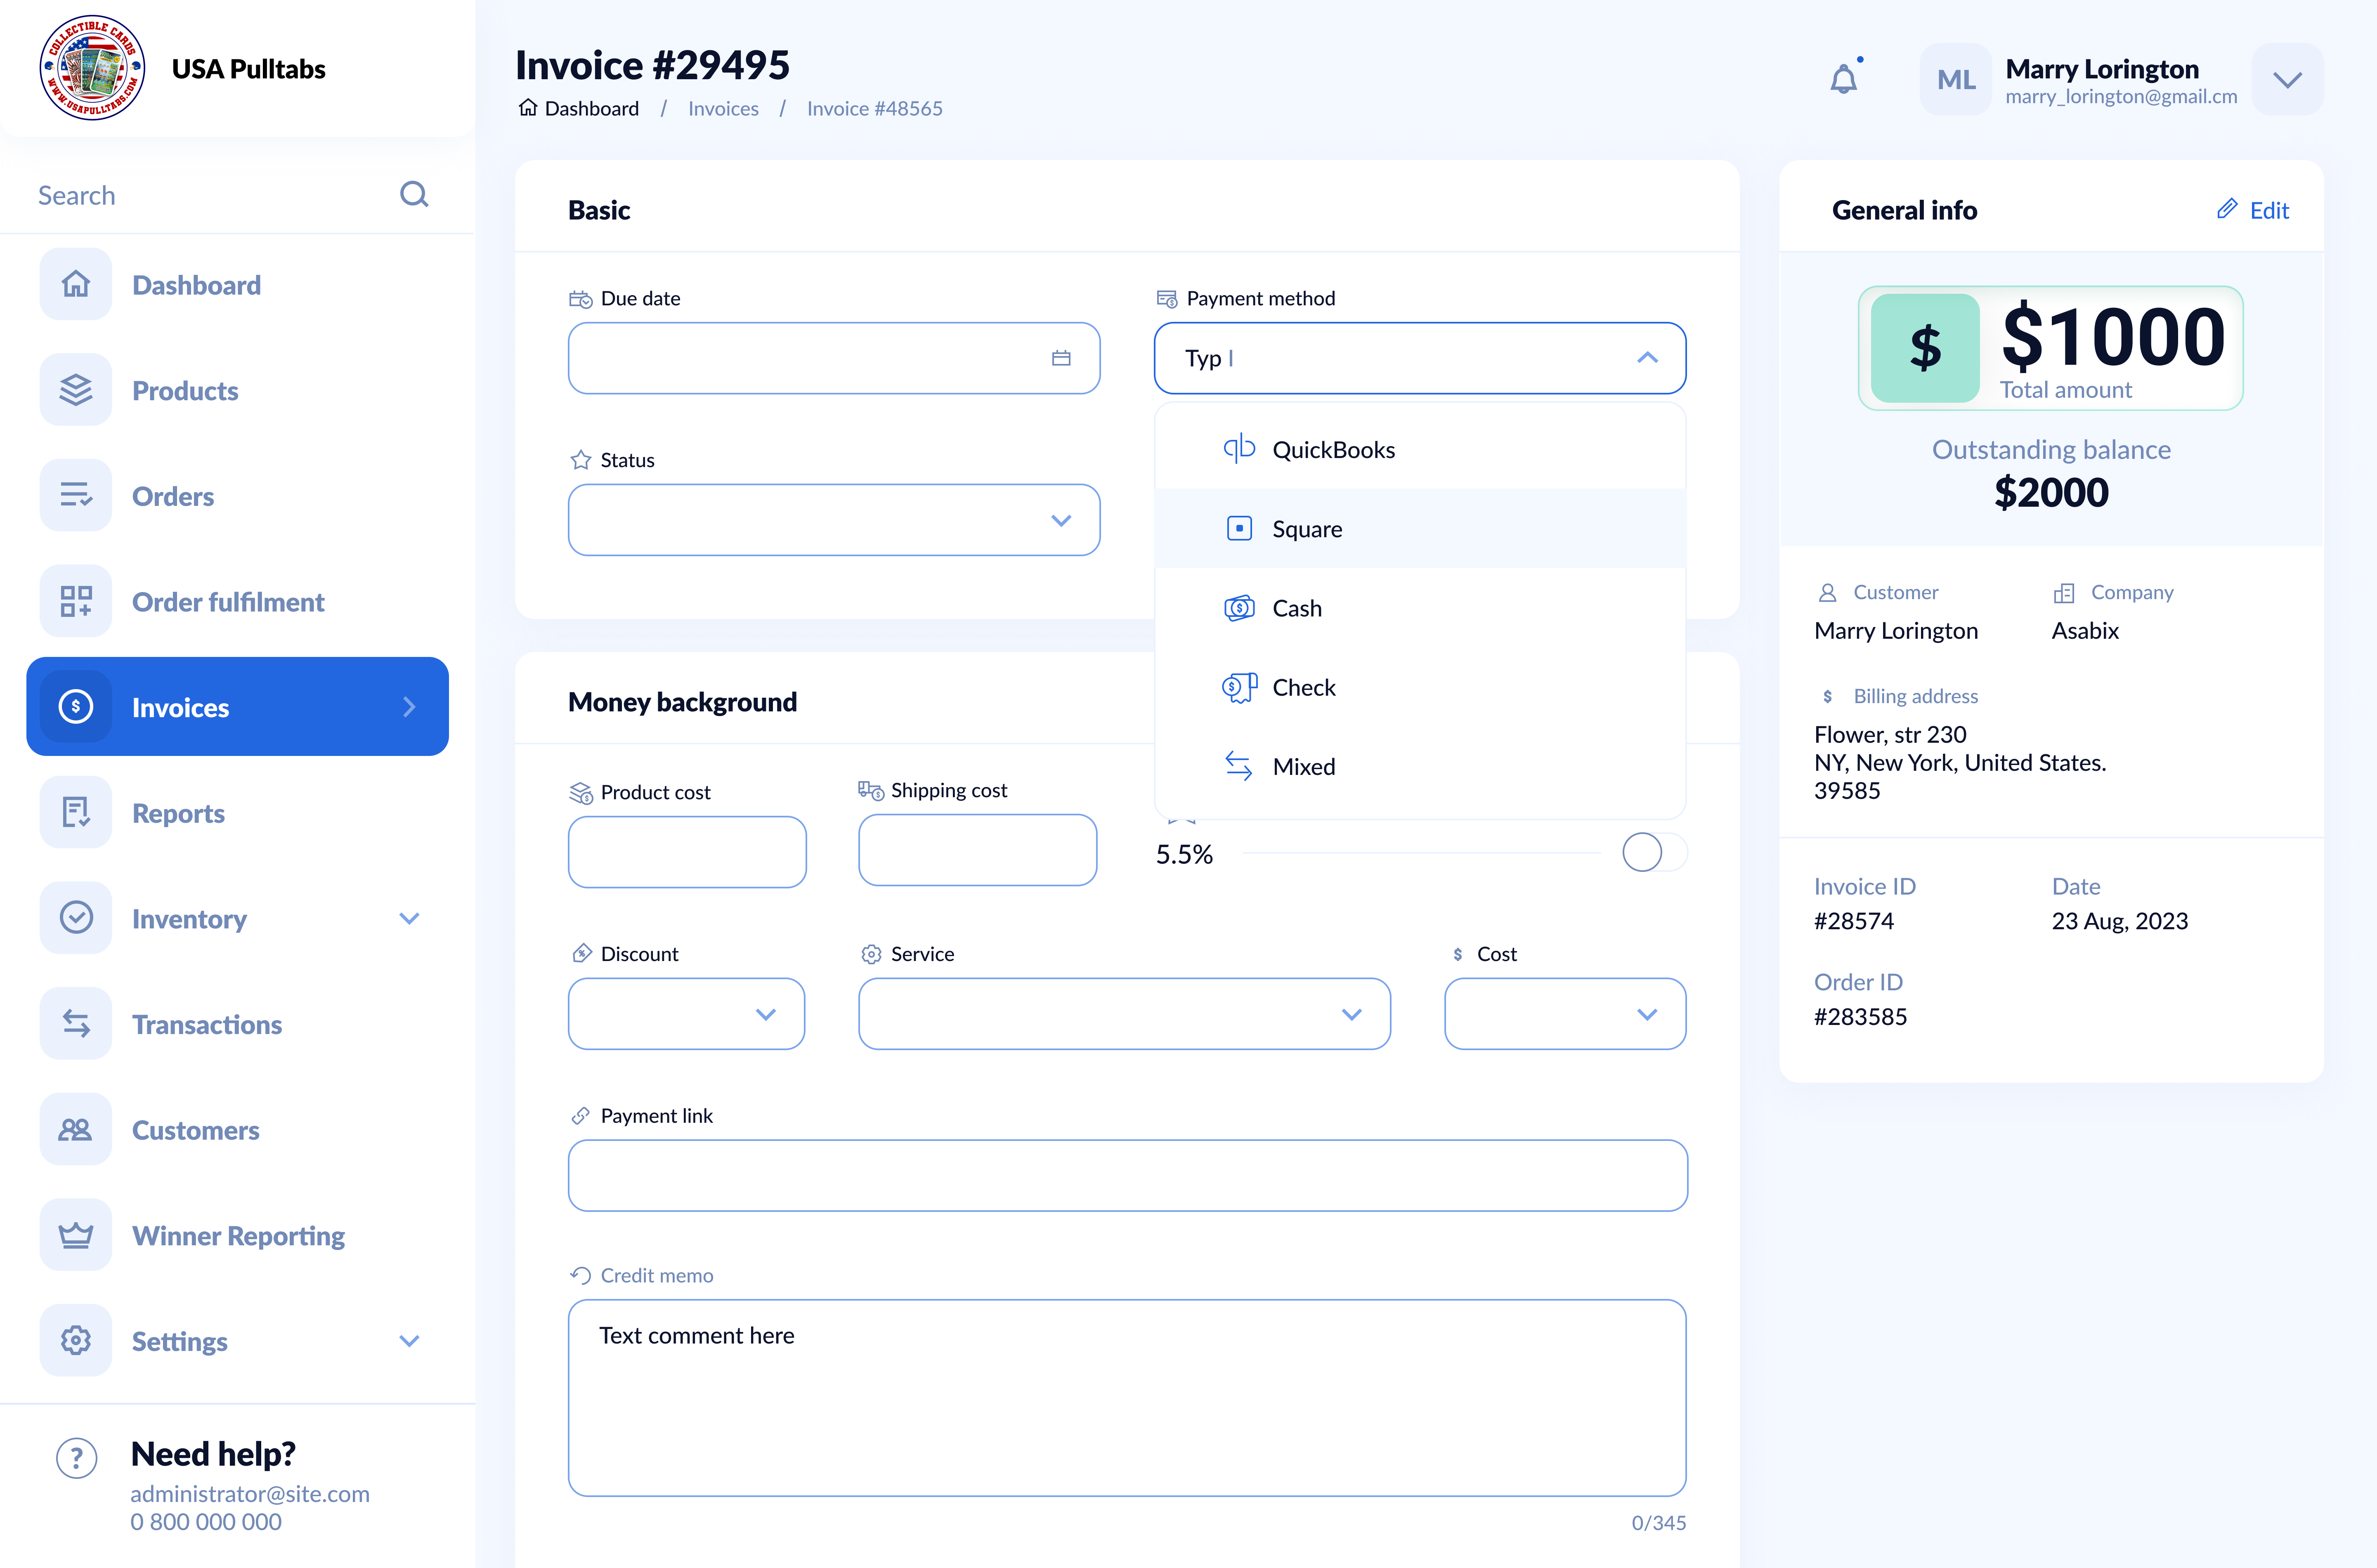Click the search magnifier icon
This screenshot has height=1568, width=2377.
[414, 194]
